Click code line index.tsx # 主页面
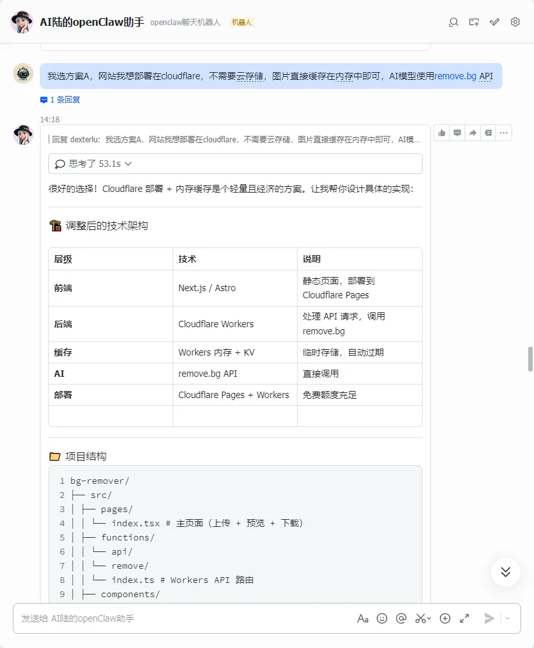The height and width of the screenshot is (648, 534). tap(207, 524)
